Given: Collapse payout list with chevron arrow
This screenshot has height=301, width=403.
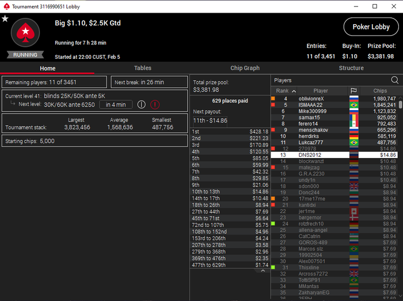Looking at the screenshot, I should click(x=263, y=270).
